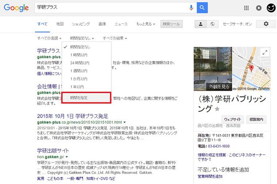277x184 pixels.
Task: Expand arrow next to 20151001.html URL
Action: pos(125,122)
